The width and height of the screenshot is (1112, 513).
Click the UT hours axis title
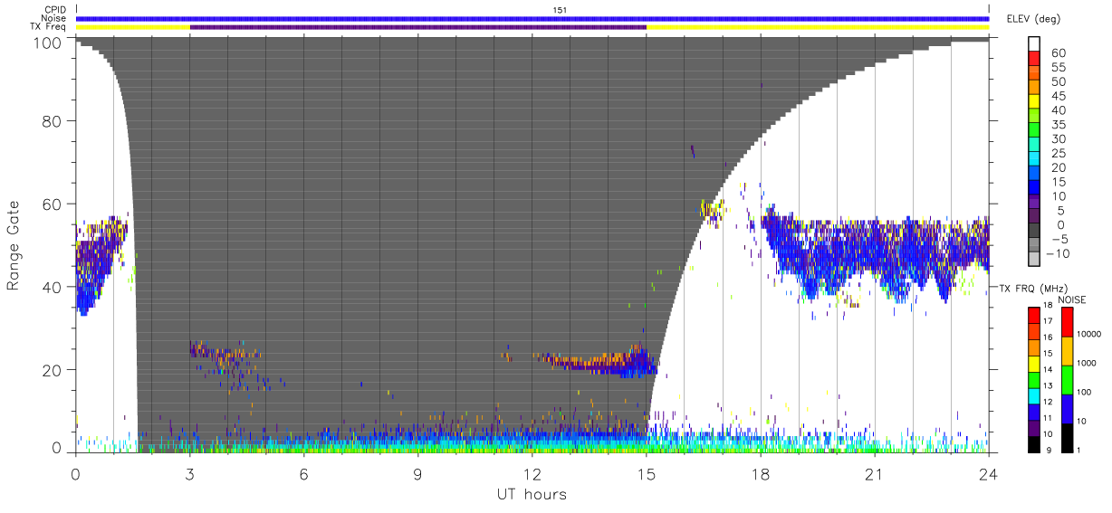(x=532, y=494)
